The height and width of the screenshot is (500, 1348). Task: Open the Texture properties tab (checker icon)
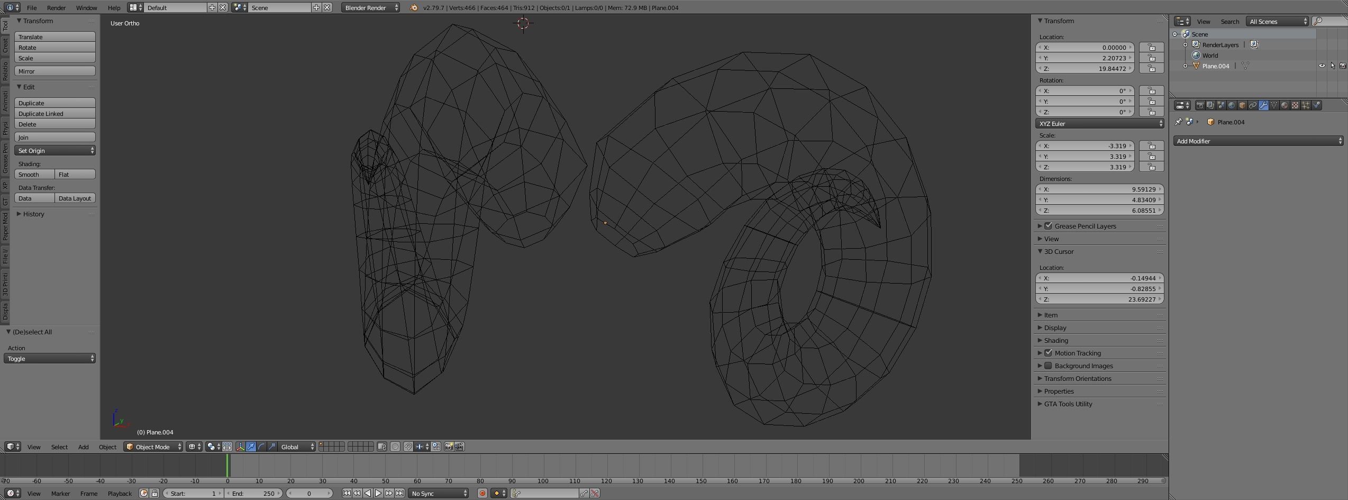pos(1295,105)
